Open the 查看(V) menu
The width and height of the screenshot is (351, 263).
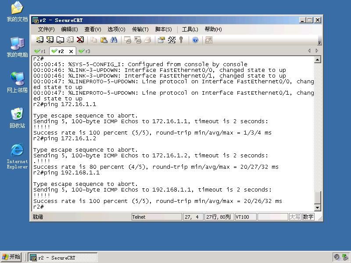click(x=93, y=29)
